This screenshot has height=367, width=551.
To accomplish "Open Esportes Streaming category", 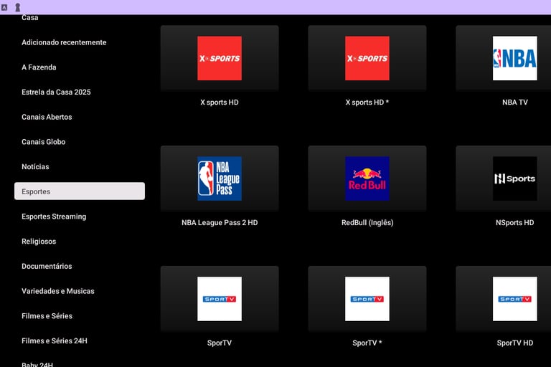I will pos(54,216).
